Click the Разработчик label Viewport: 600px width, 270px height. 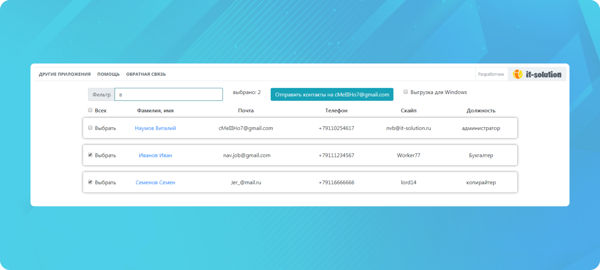(x=491, y=74)
